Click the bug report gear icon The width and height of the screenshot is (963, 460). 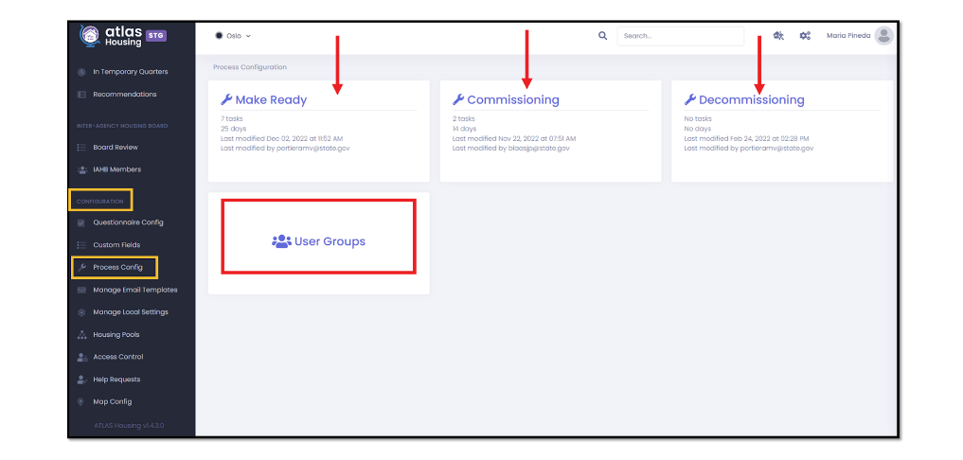(x=778, y=36)
